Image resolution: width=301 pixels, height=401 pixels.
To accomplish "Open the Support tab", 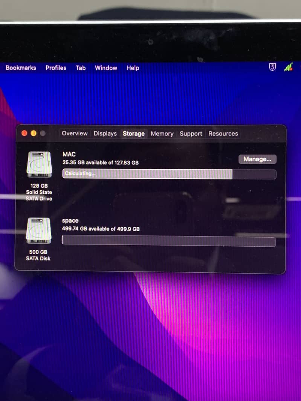I will [x=191, y=134].
